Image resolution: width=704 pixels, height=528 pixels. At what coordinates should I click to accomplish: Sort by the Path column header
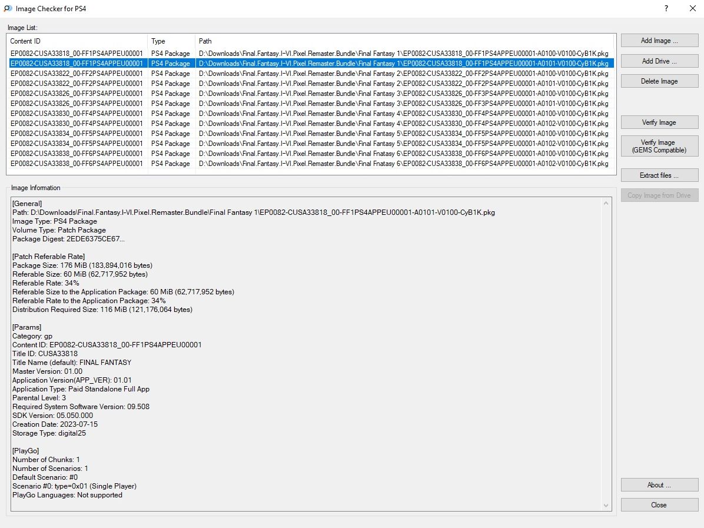405,41
